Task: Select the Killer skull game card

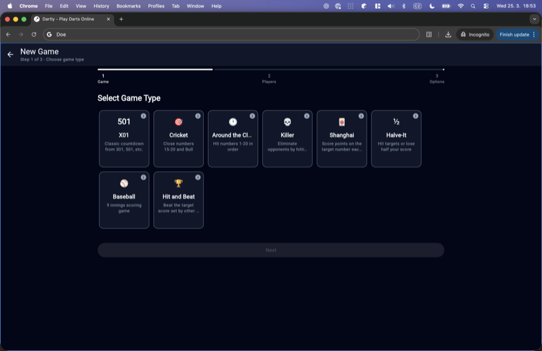Action: 287,139
